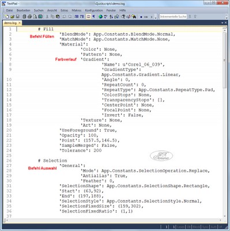230x231 pixels.
Task: Close the demo.log tab
Action: click(x=20, y=23)
